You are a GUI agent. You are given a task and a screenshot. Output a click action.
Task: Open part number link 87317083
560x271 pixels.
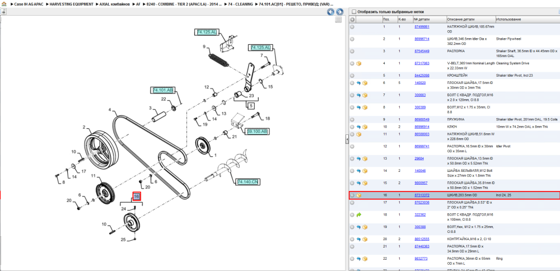(422, 63)
